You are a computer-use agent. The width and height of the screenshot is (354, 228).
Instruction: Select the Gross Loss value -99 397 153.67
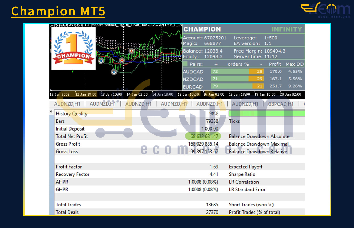click(x=203, y=152)
